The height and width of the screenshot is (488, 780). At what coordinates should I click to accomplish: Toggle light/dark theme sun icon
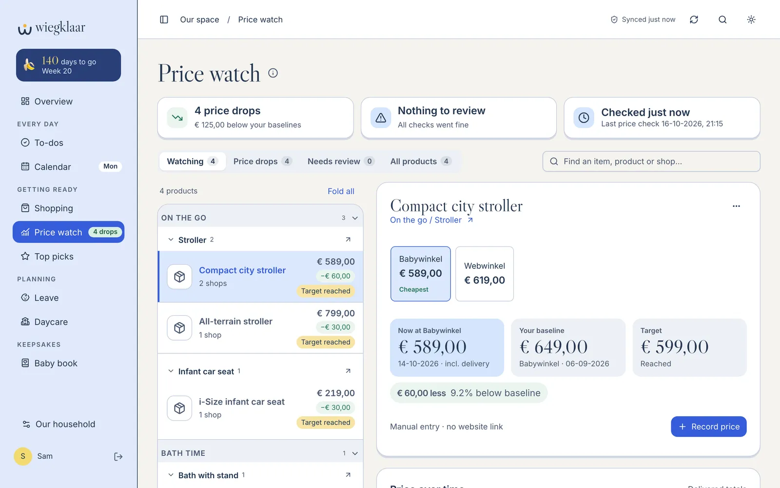751,20
